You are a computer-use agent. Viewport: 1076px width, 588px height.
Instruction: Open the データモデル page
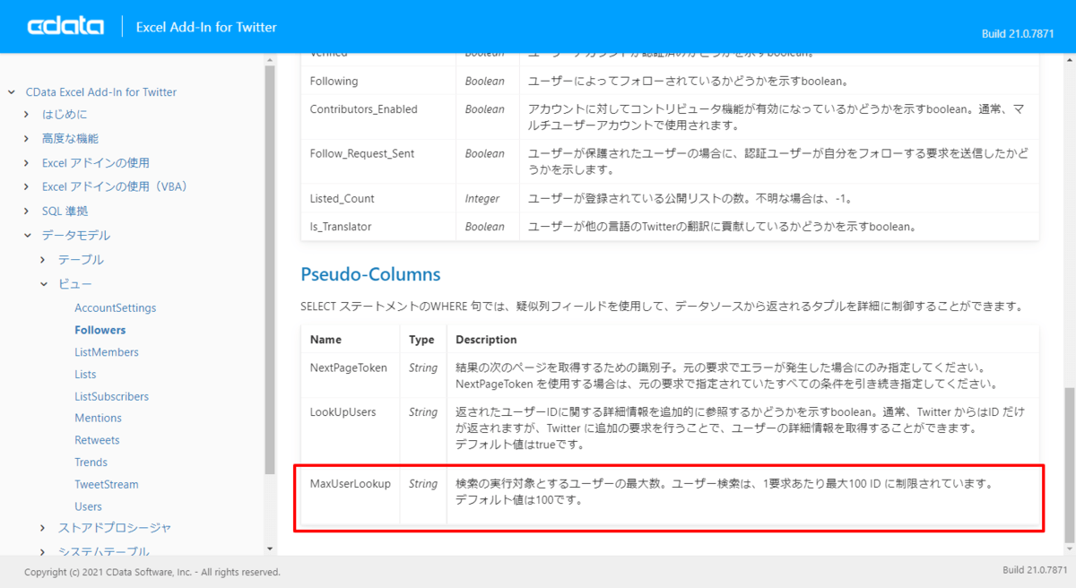pyautogui.click(x=76, y=236)
